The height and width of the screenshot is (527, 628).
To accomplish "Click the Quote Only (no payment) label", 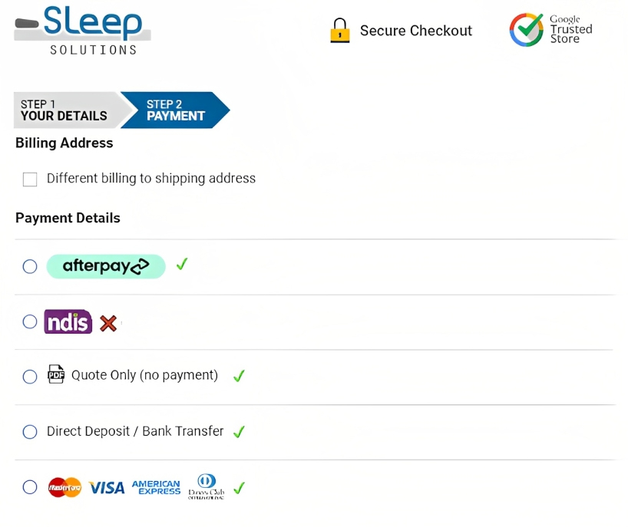I will coord(144,375).
